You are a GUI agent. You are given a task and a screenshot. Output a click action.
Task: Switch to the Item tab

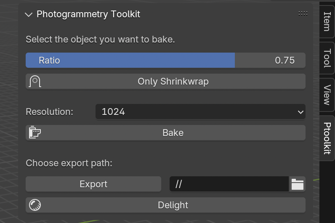tap(327, 21)
